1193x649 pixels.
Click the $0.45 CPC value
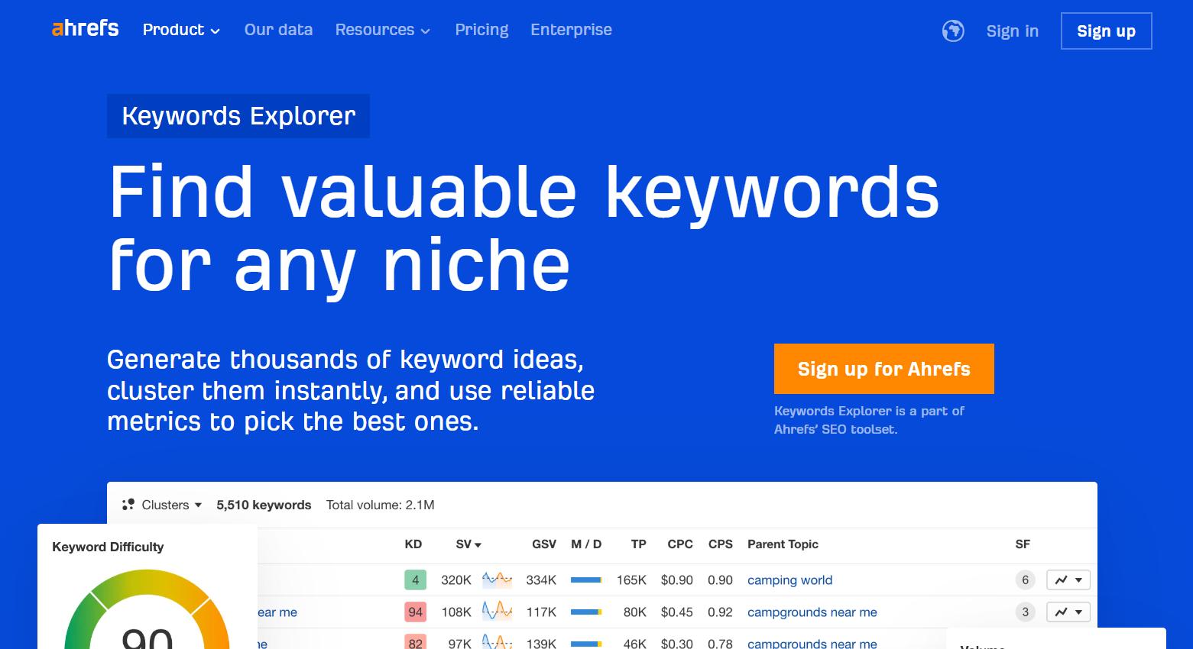pyautogui.click(x=677, y=612)
